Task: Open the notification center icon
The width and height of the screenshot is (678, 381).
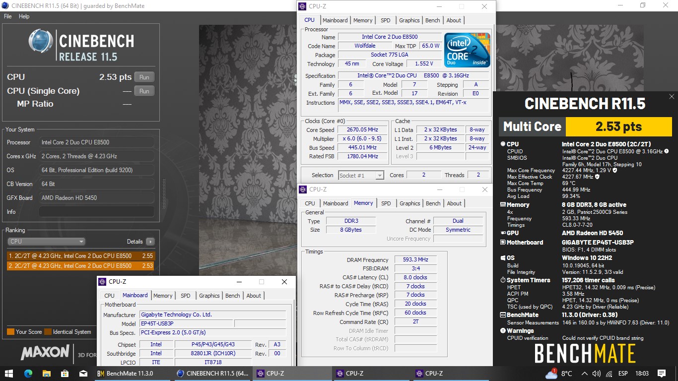Action: point(661,373)
